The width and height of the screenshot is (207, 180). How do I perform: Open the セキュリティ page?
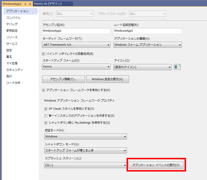click(15, 70)
